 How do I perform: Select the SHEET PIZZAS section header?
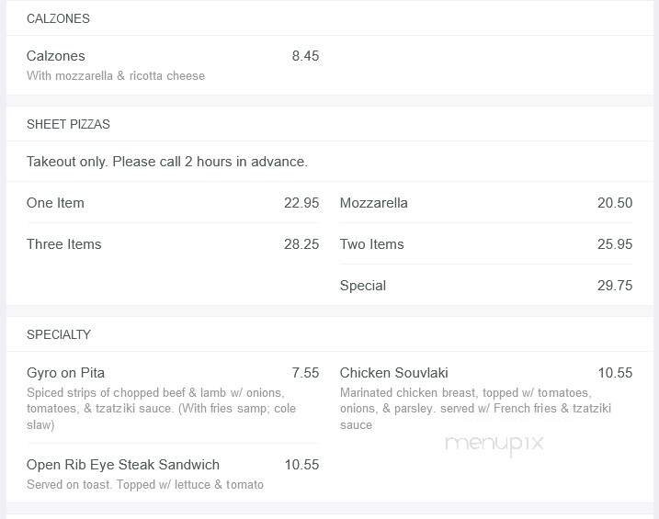(x=68, y=124)
